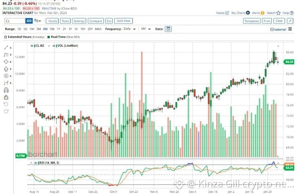This screenshot has width=297, height=194.
Task: Expand the Fibonacci tool submenu arrow
Action: [x=11, y=55]
